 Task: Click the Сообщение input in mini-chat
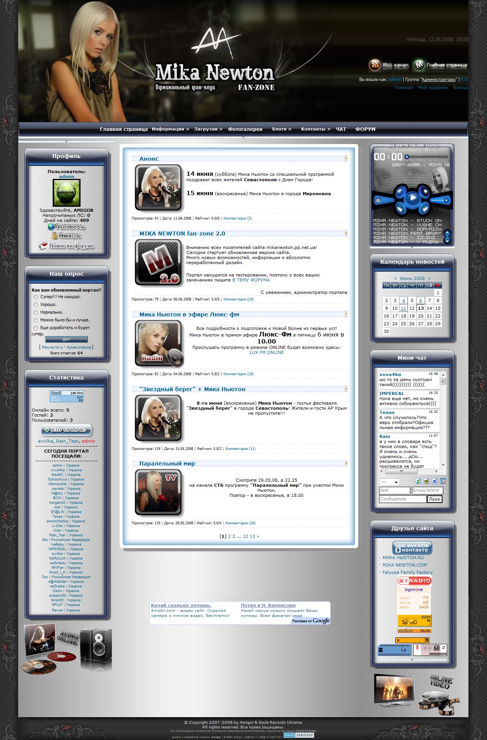pyautogui.click(x=403, y=499)
